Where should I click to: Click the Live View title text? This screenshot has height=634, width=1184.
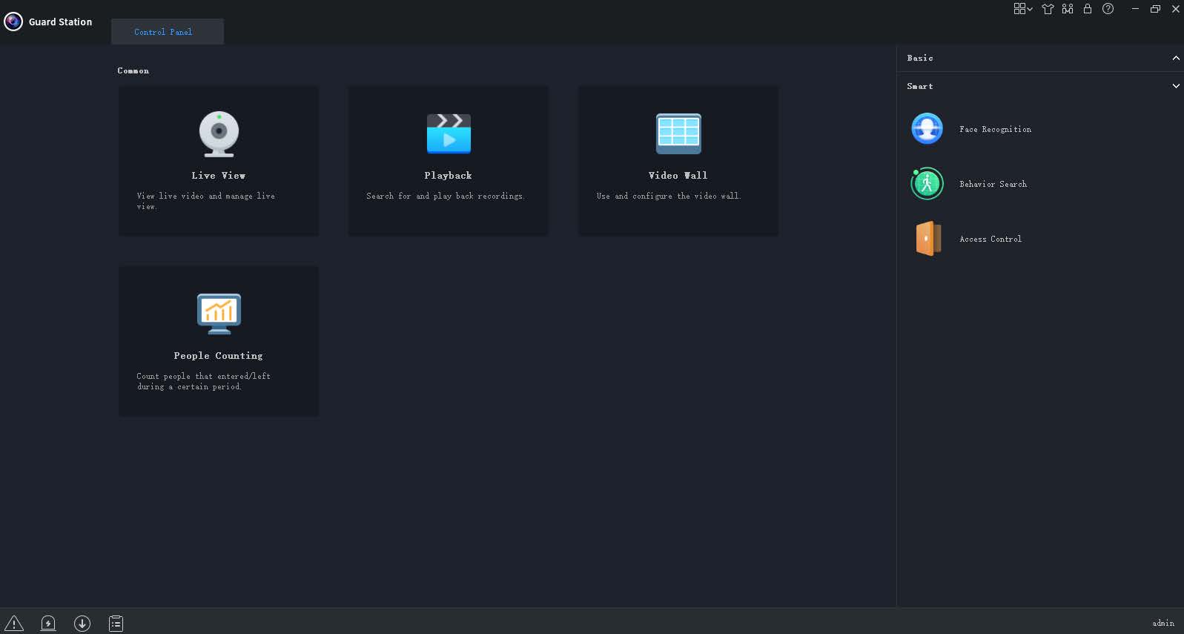[218, 176]
